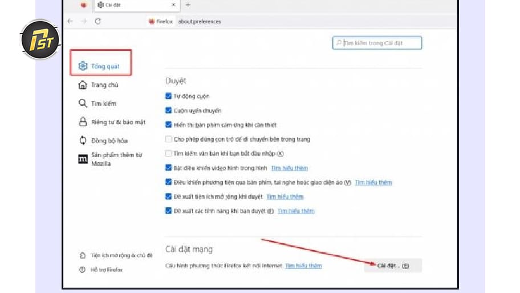Screen dimensions: 520x293
Task: Toggle Đề xuất các tính năng checkbox
Action: pyautogui.click(x=168, y=211)
